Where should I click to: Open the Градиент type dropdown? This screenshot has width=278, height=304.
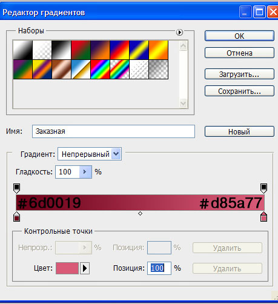click(116, 154)
